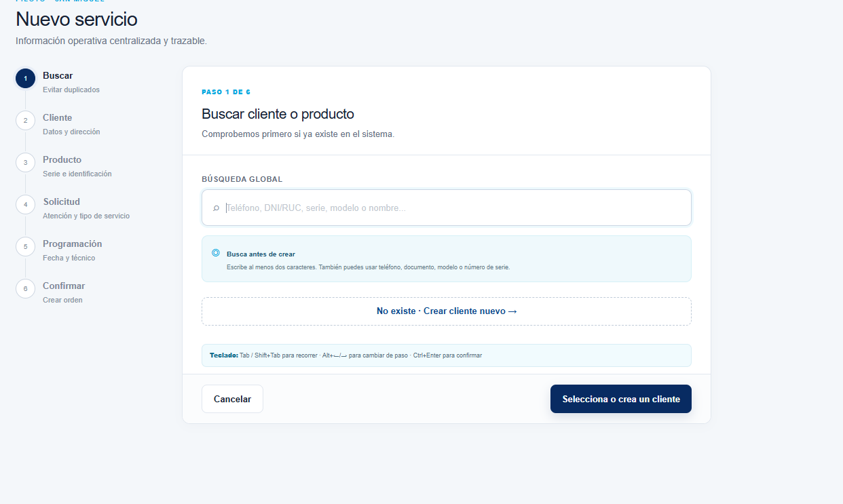The width and height of the screenshot is (843, 504).
Task: Select step 3 circle for Producto
Action: [25, 163]
